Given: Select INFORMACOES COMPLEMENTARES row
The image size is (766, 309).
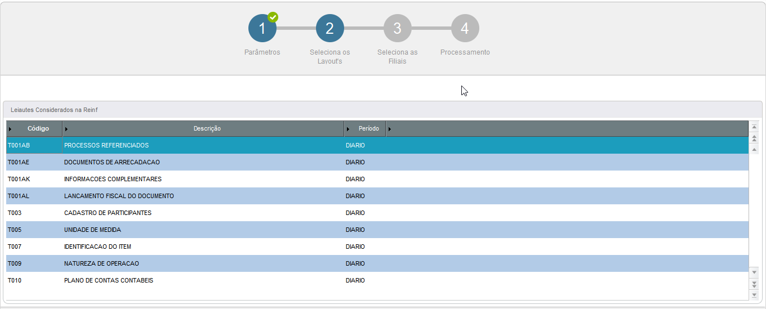Looking at the screenshot, I should click(x=377, y=179).
